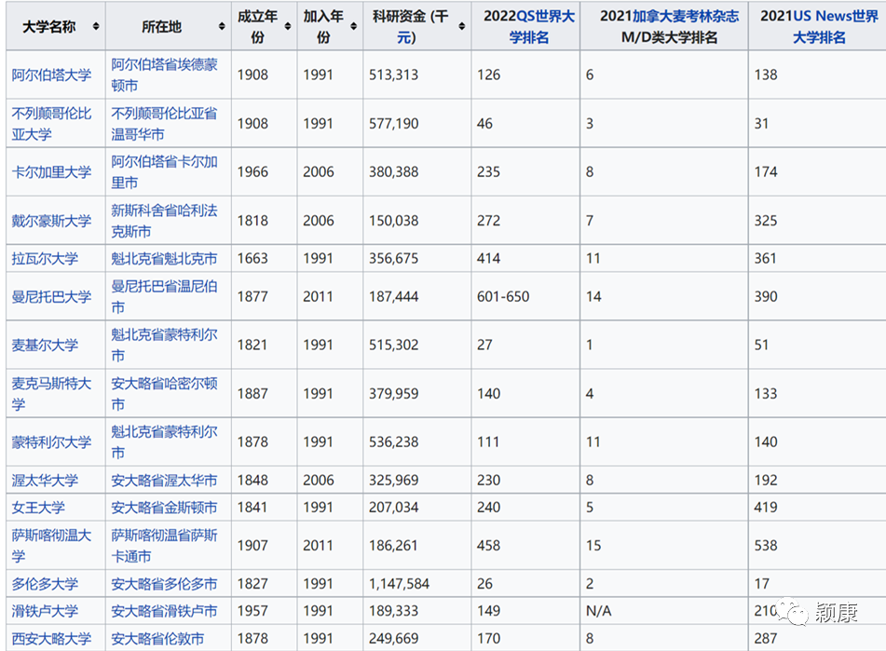Sort by 成立年份 using header arrows
886x651 pixels.
coord(287,27)
